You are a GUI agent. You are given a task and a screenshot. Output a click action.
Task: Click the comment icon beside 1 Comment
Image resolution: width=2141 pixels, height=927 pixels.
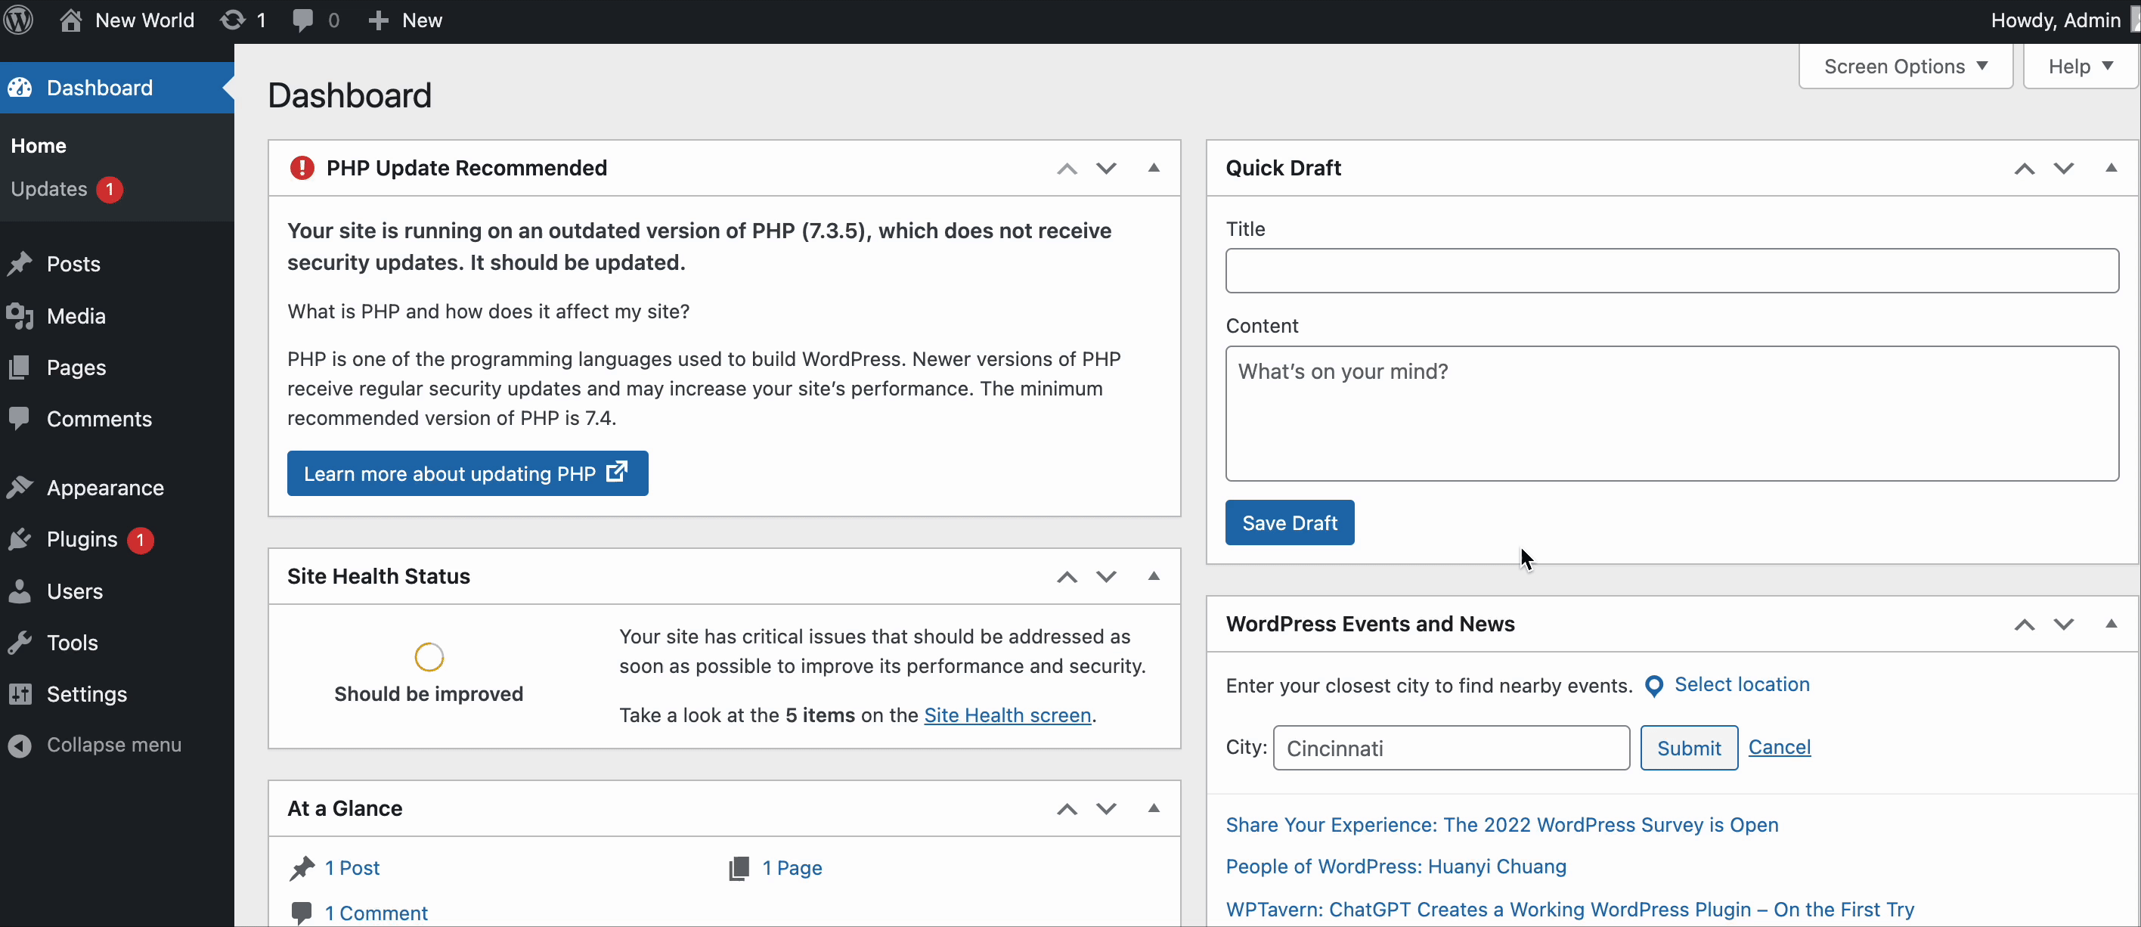point(302,912)
